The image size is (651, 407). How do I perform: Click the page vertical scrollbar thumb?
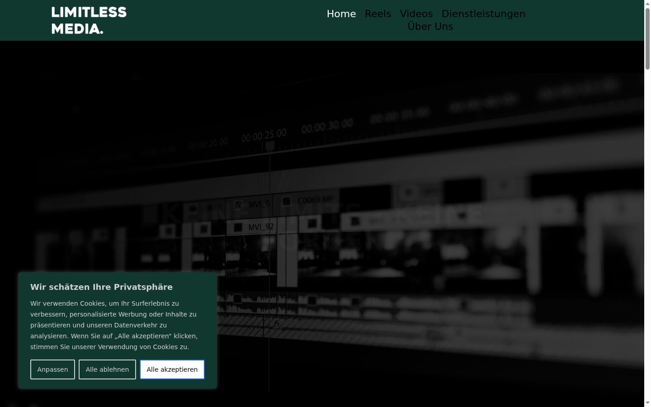point(647,38)
